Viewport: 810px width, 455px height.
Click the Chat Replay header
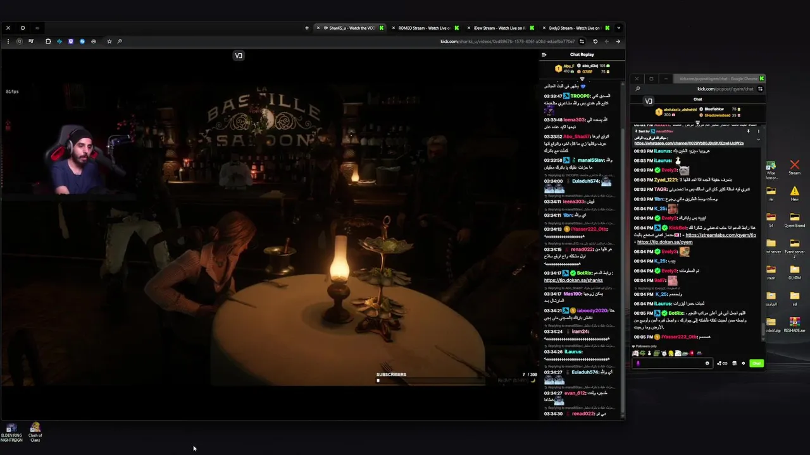click(582, 54)
